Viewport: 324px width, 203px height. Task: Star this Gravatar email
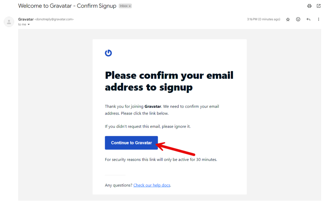click(288, 19)
